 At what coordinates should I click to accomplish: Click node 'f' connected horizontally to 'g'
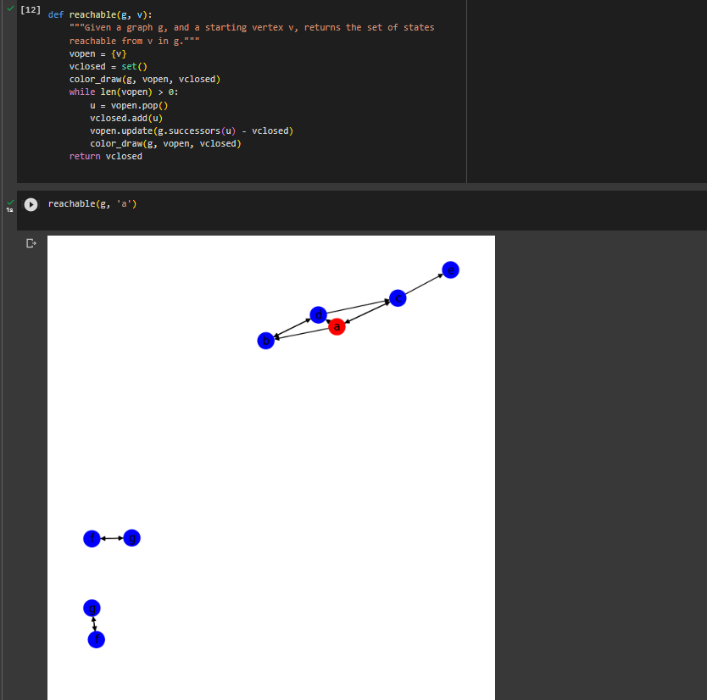pyautogui.click(x=92, y=537)
